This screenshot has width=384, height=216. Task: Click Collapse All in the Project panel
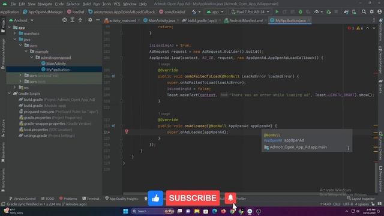[x=80, y=20]
